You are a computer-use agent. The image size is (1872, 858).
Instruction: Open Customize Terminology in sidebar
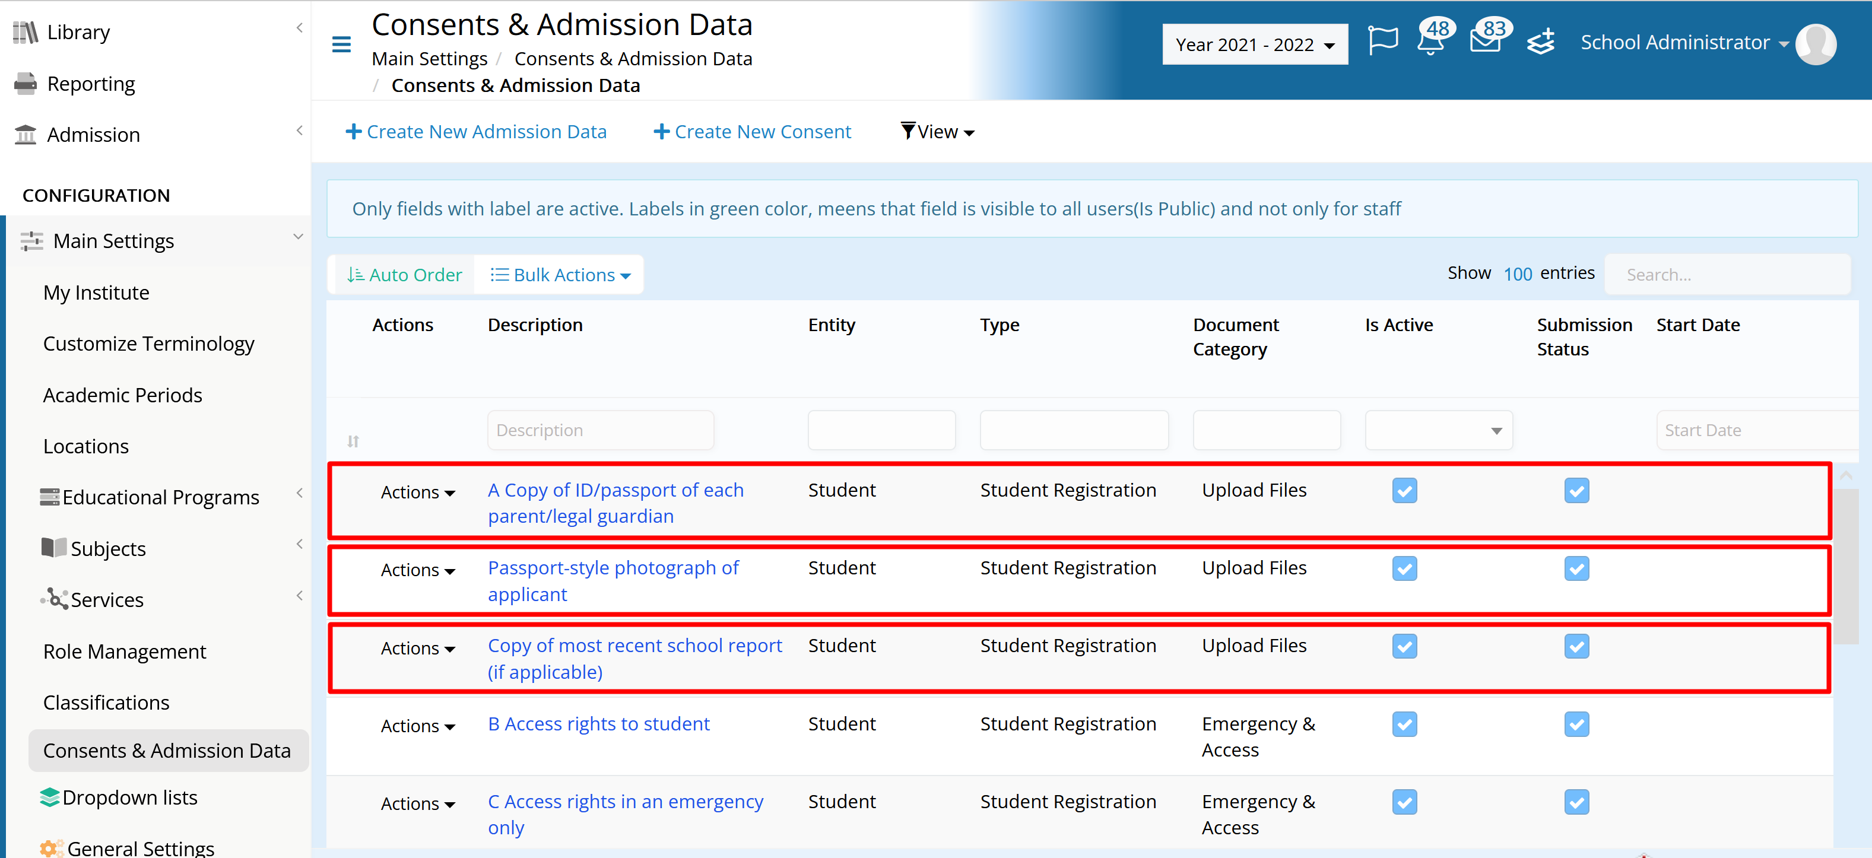[x=149, y=344]
